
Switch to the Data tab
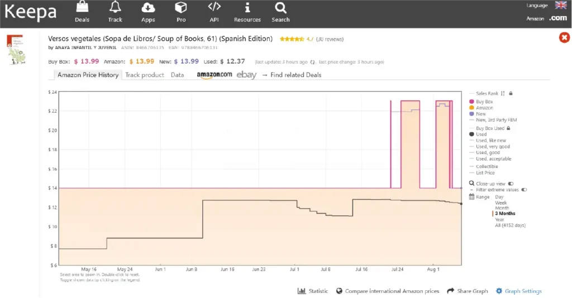click(x=177, y=75)
